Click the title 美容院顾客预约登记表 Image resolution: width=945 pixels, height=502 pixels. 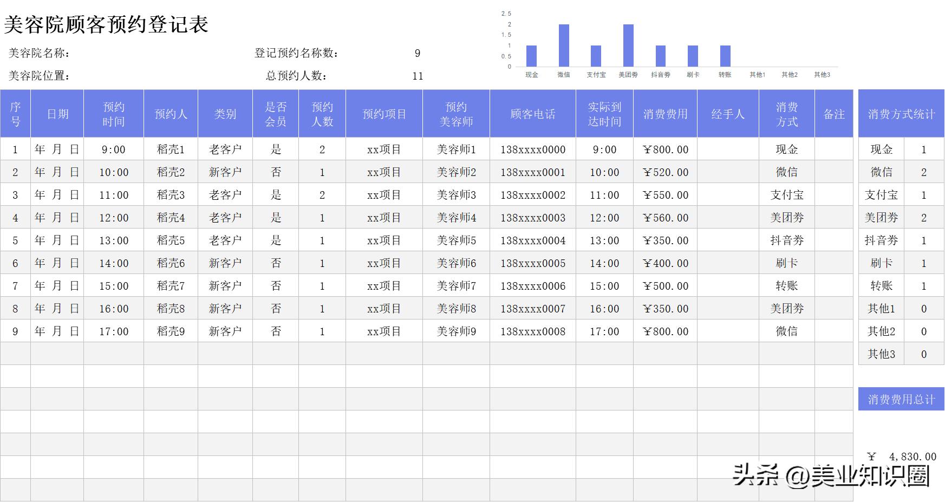pos(106,24)
